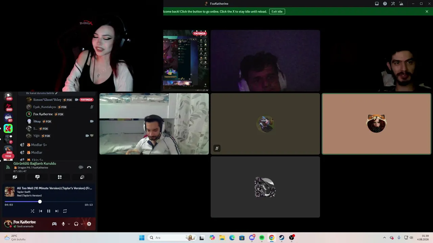
Task: Focus the purple-lit webcam tile
Action: click(265, 61)
